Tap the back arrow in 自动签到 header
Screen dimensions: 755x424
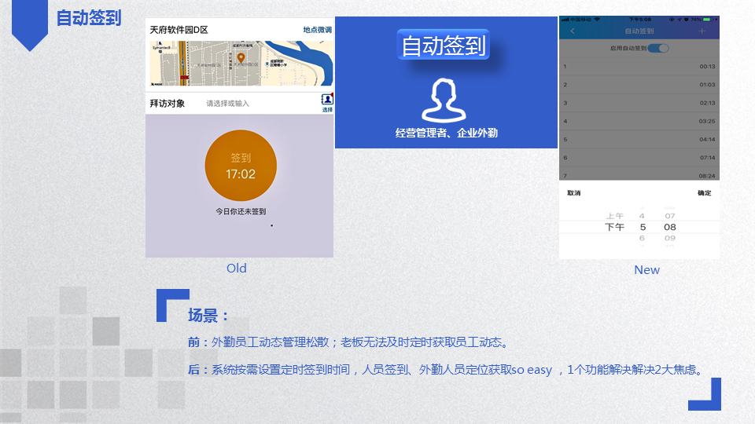(x=572, y=31)
